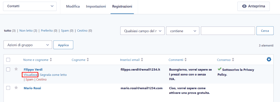Click the Visualizza link for Filippo Verdi

tap(30, 75)
